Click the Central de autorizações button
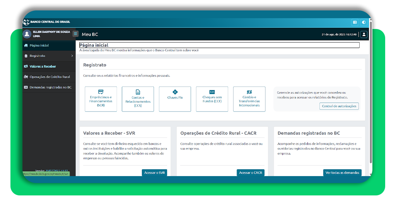The height and width of the screenshot is (207, 396). [339, 106]
